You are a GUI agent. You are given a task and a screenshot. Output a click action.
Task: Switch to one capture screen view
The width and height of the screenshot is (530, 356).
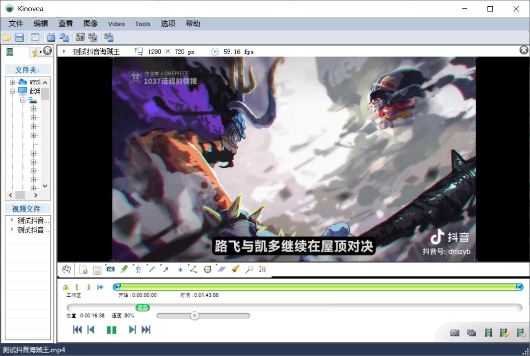80,37
